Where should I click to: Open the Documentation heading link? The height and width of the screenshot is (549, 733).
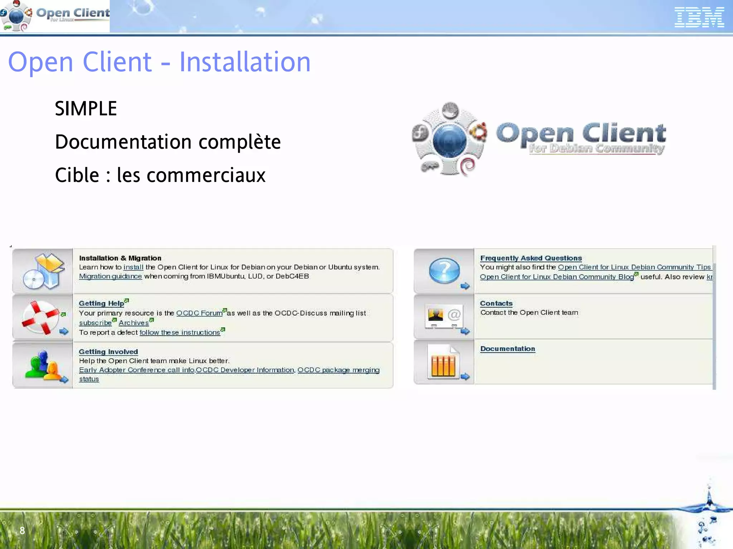(508, 349)
